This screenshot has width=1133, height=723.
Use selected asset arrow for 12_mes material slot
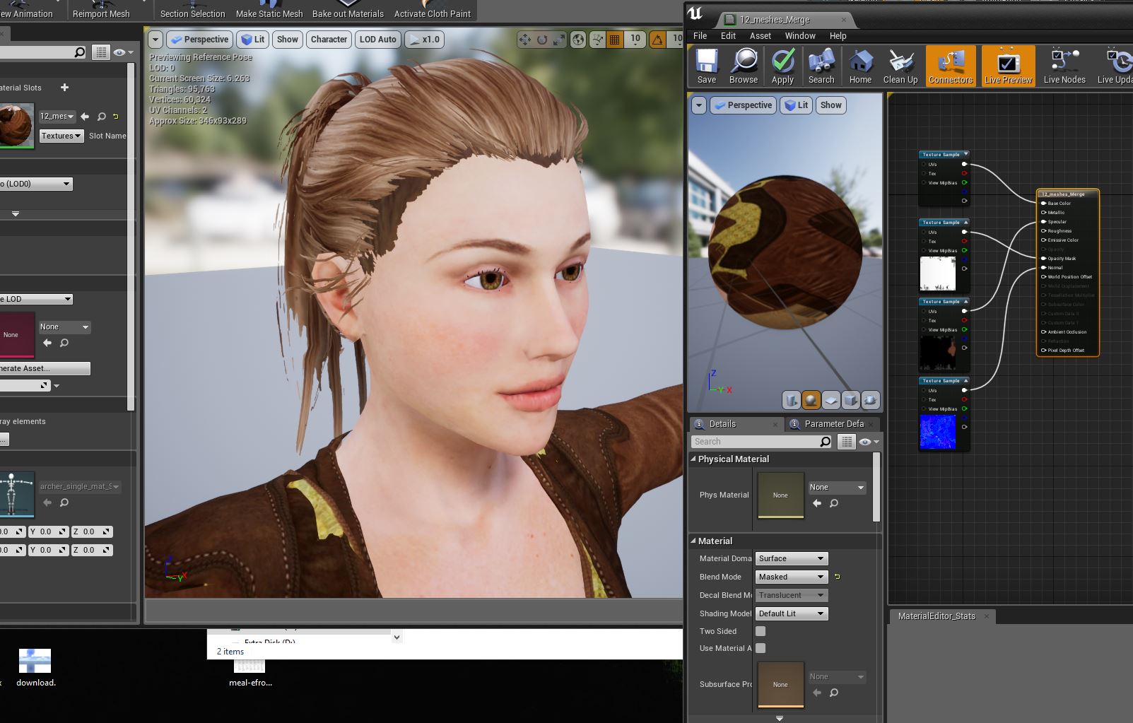click(x=85, y=117)
